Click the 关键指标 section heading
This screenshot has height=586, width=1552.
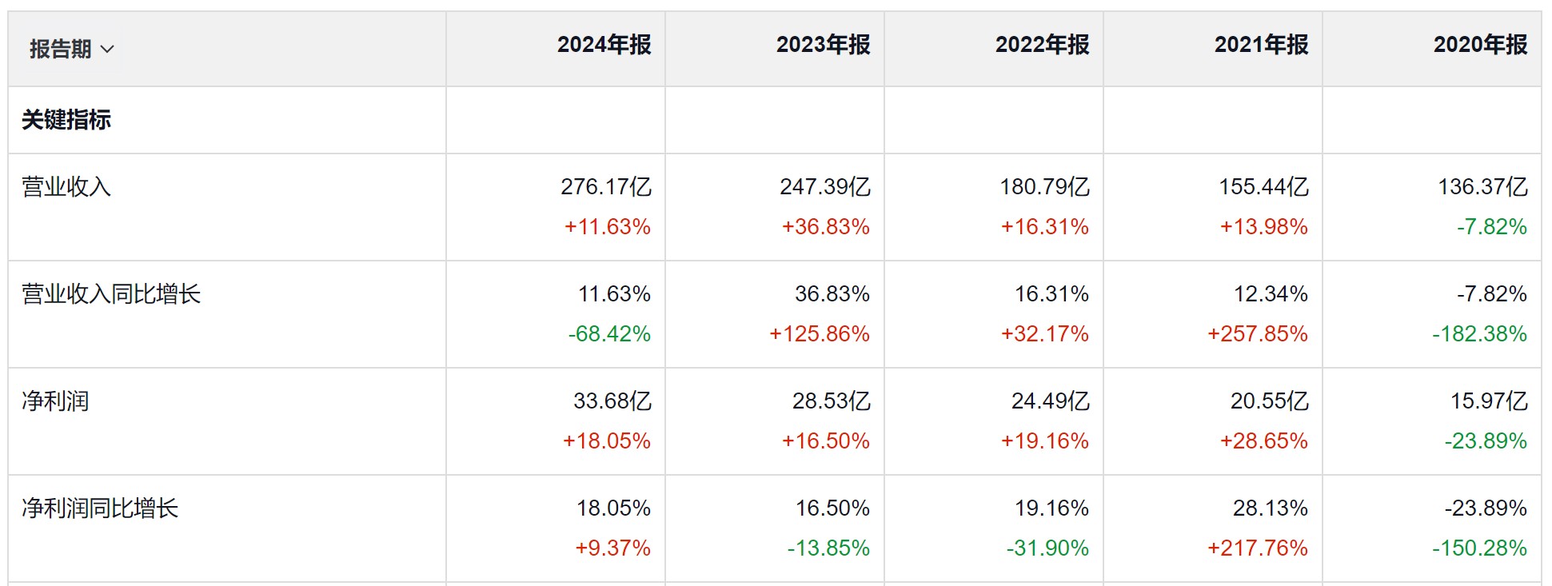coord(66,120)
